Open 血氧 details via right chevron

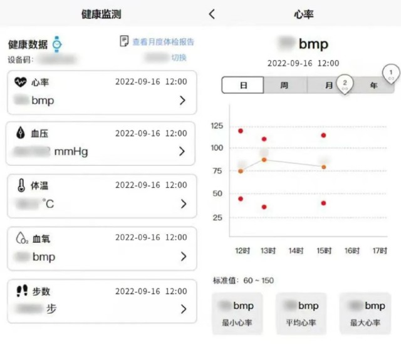(x=183, y=257)
